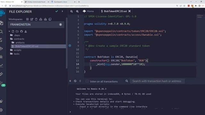Viewport: 205px width, 115px height.
Task: Click upload file icon in explorer toolbar
Action: click(x=26, y=31)
